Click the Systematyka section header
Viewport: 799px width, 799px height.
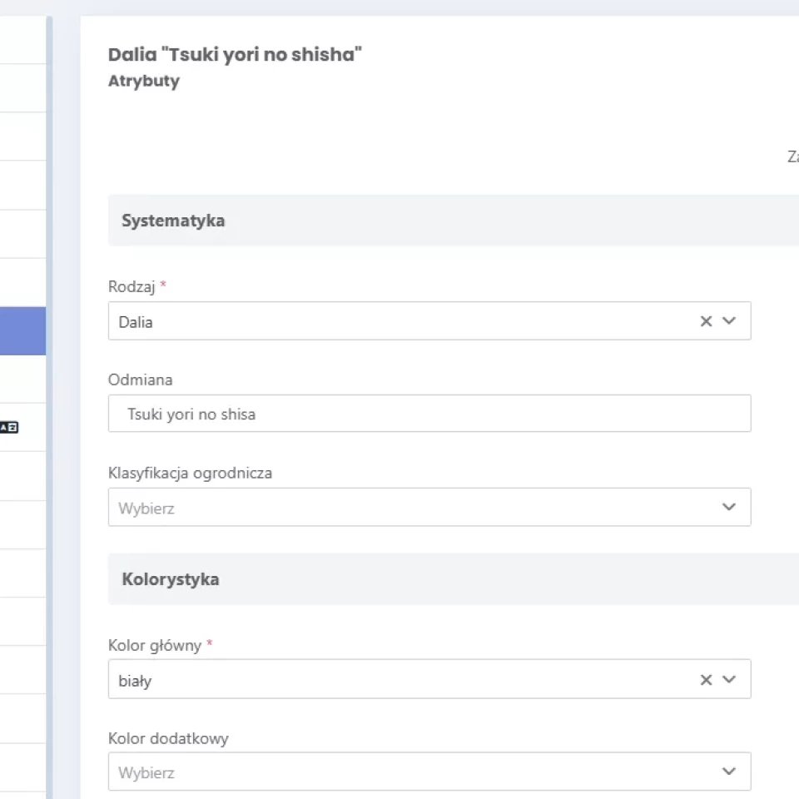(173, 221)
